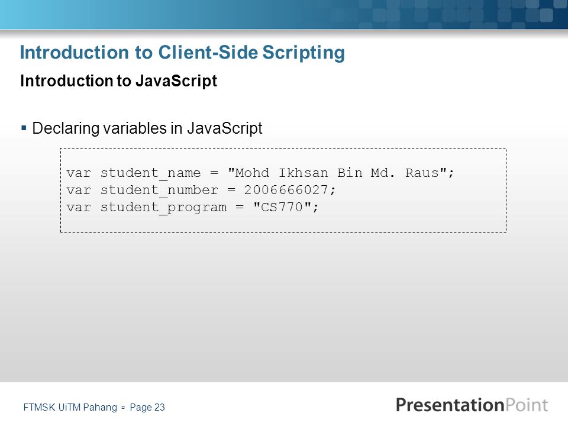This screenshot has height=426, width=568.
Task: Click the 'FTMSK UiTM Pahang' footer text
Action: click(70, 407)
